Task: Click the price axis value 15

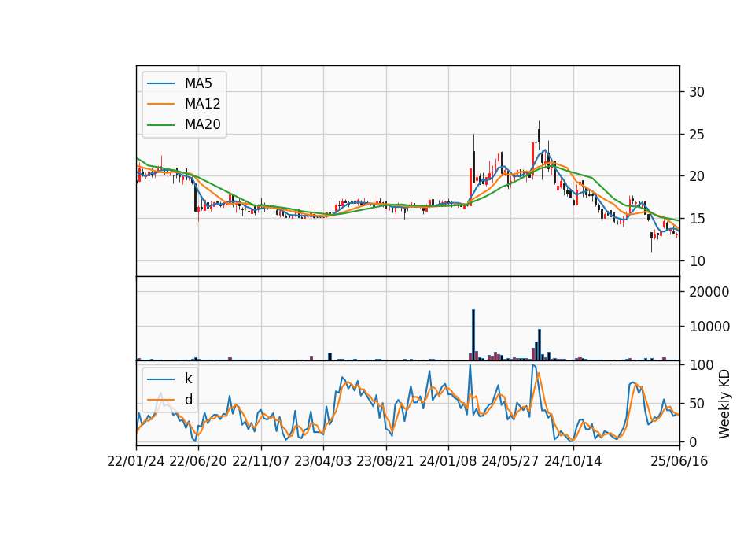Action: [697, 219]
